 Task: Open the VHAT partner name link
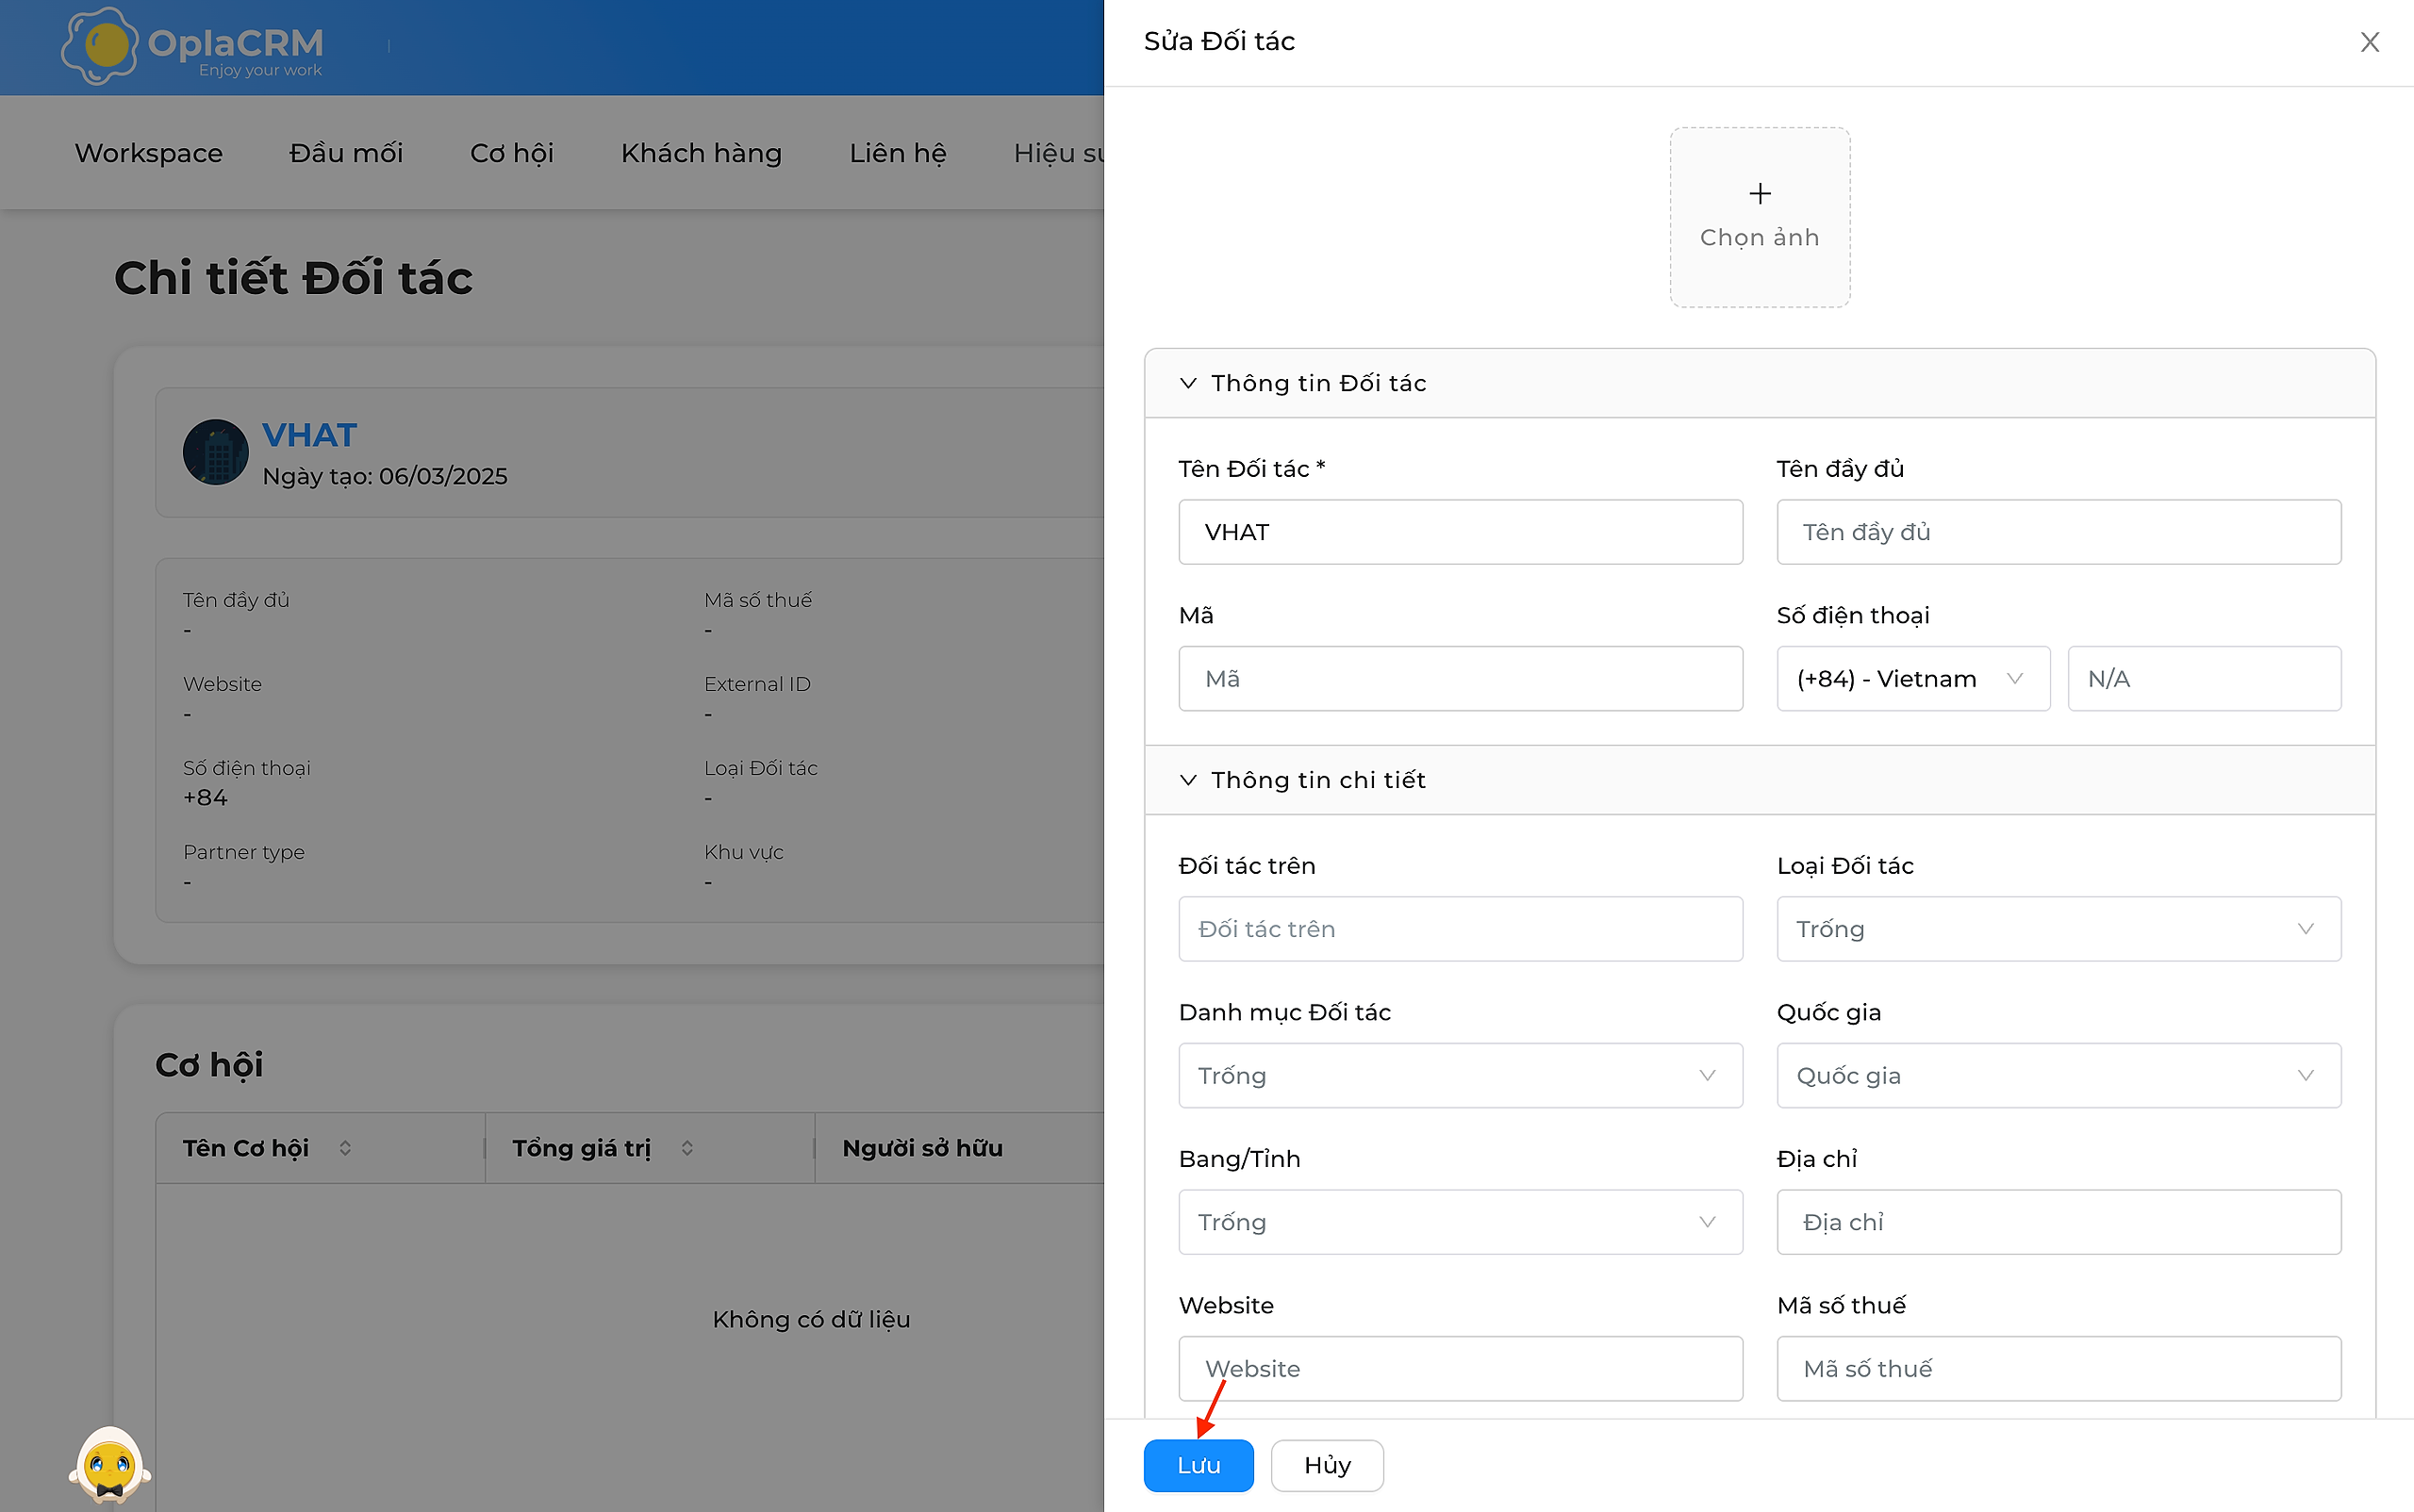(x=309, y=435)
